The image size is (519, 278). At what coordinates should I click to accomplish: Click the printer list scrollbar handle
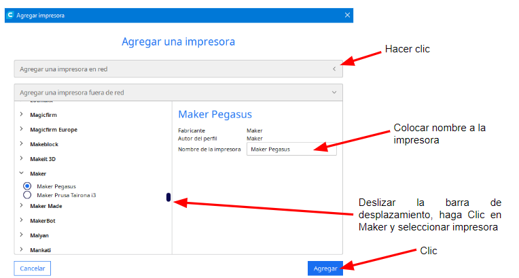point(168,197)
